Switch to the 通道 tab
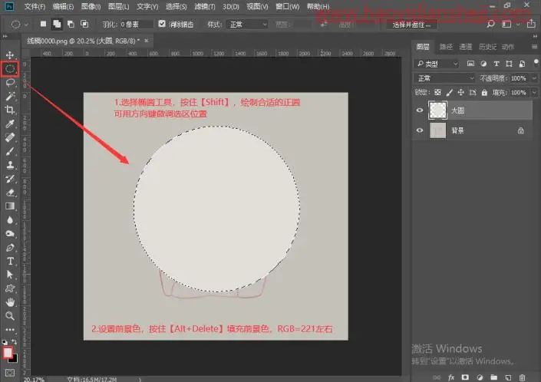This screenshot has height=382, width=541. [x=466, y=47]
